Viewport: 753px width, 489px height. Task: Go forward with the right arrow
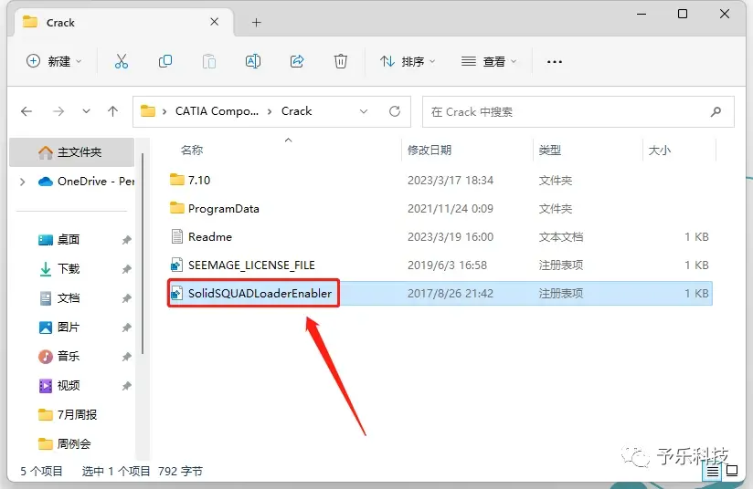click(58, 111)
